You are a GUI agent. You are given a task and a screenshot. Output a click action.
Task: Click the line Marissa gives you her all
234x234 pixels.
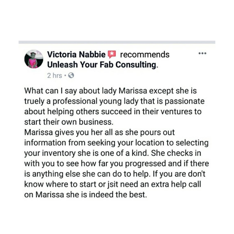pyautogui.click(x=99, y=133)
